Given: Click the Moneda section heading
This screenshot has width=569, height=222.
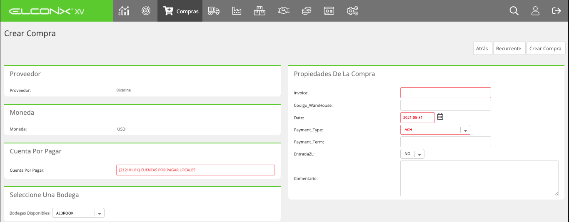Looking at the screenshot, I should pyautogui.click(x=22, y=112).
